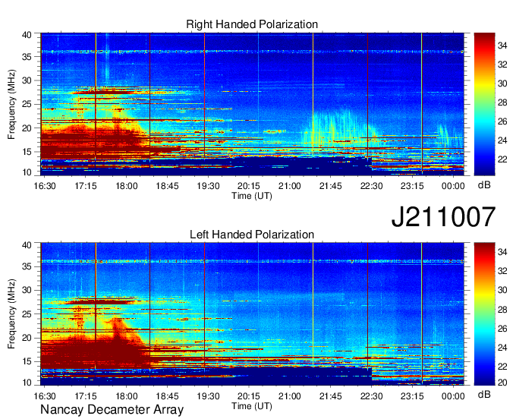Screen dimensions: 516x419
Task: Click the 20 value on bottom colorbar
Action: coord(502,382)
